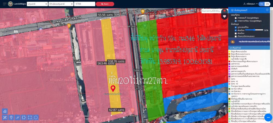Click the red ค้นหา search button

[x=105, y=4]
